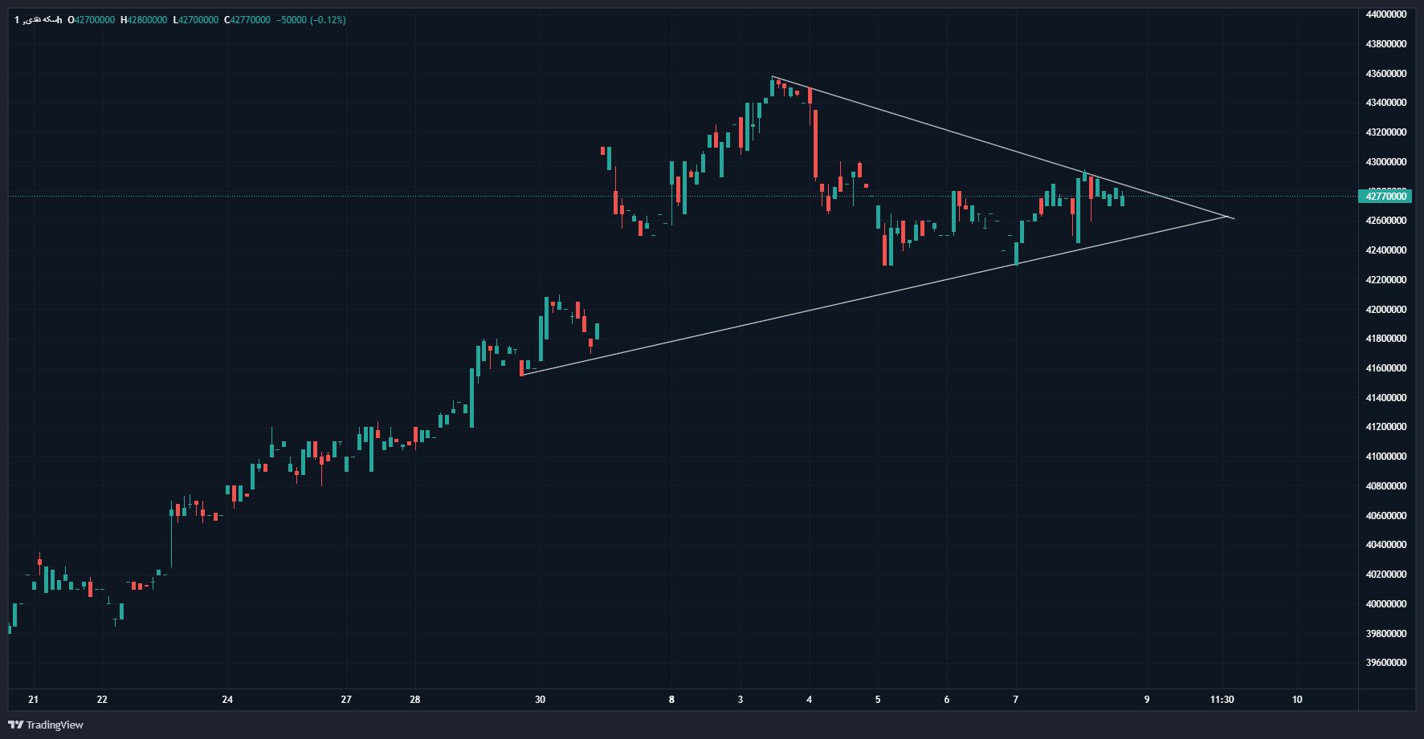Select the low value L42700000
This screenshot has height=739, width=1424.
[x=196, y=20]
